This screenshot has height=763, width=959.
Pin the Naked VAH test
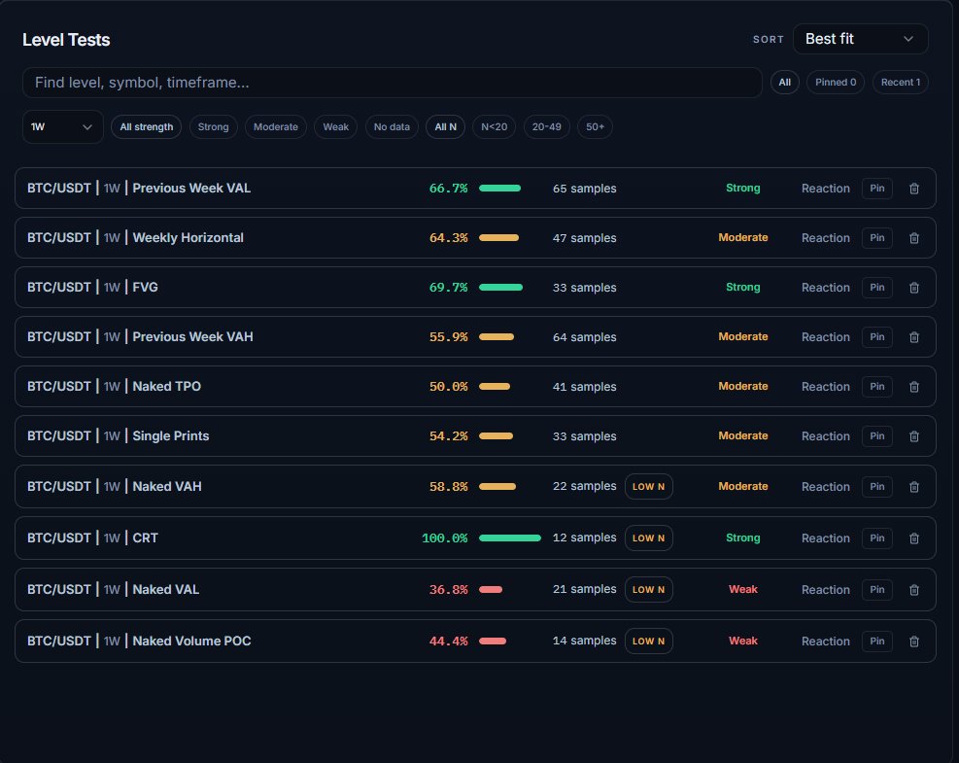point(877,487)
